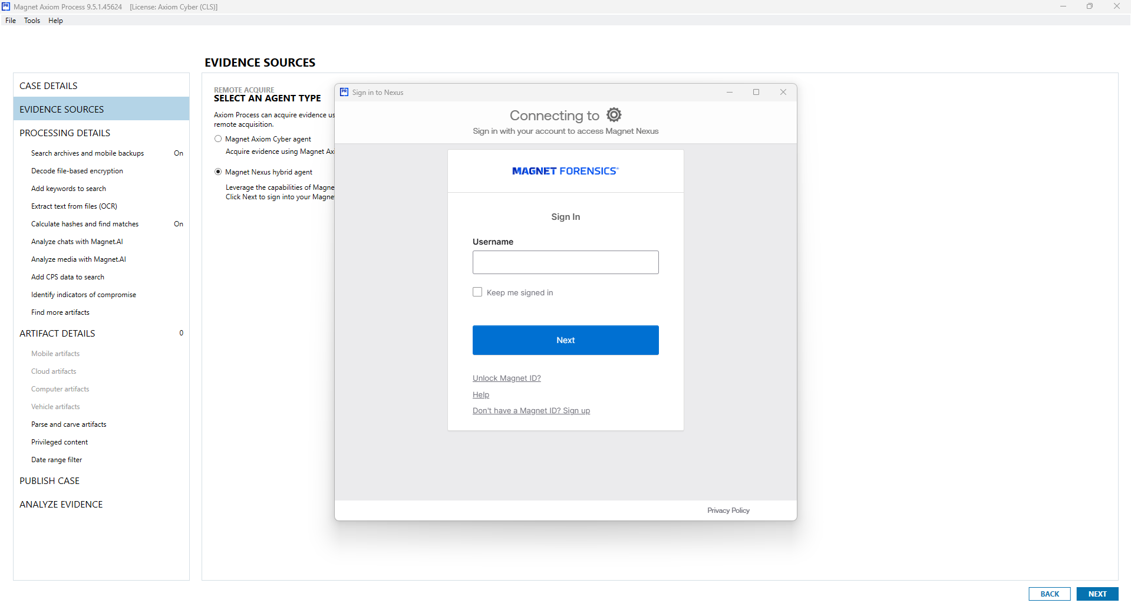This screenshot has width=1131, height=606.
Task: Click the blue Next sign-in button
Action: pyautogui.click(x=565, y=340)
